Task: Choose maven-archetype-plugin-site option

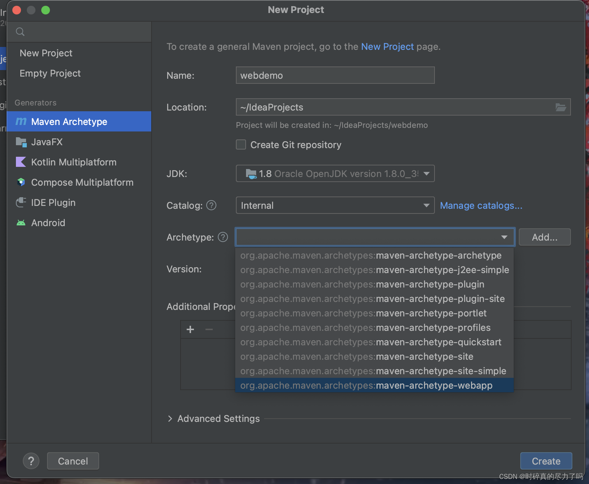Action: 374,299
